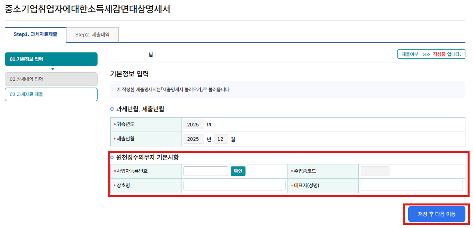Click into the 대표자(성명) input
473x228 pixels.
411,186
